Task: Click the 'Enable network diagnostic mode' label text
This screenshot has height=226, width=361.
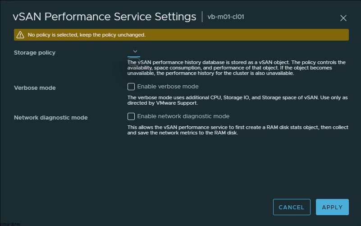Action: pos(183,116)
